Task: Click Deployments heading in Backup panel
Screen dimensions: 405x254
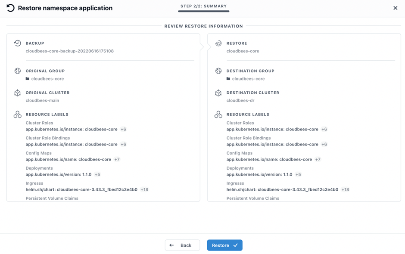Action: [x=39, y=168]
